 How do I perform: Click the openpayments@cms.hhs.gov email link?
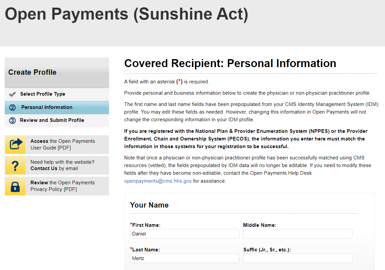coord(158,181)
